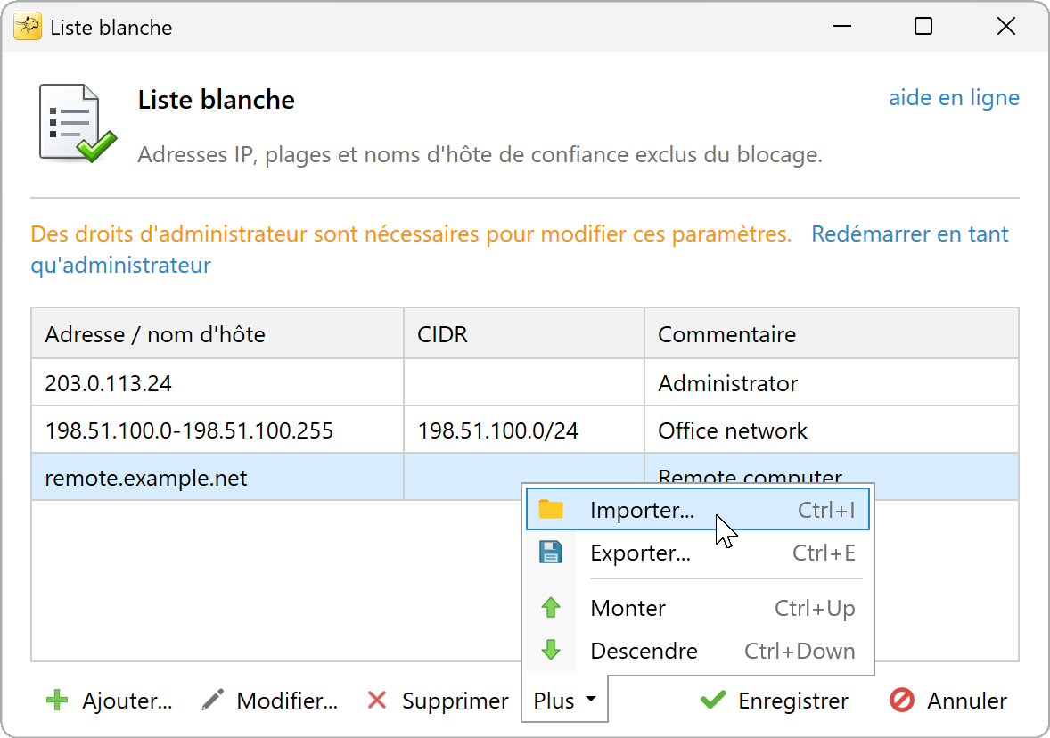Select the 203.0.113.24 address cell
The height and width of the screenshot is (738, 1050).
pyautogui.click(x=217, y=383)
